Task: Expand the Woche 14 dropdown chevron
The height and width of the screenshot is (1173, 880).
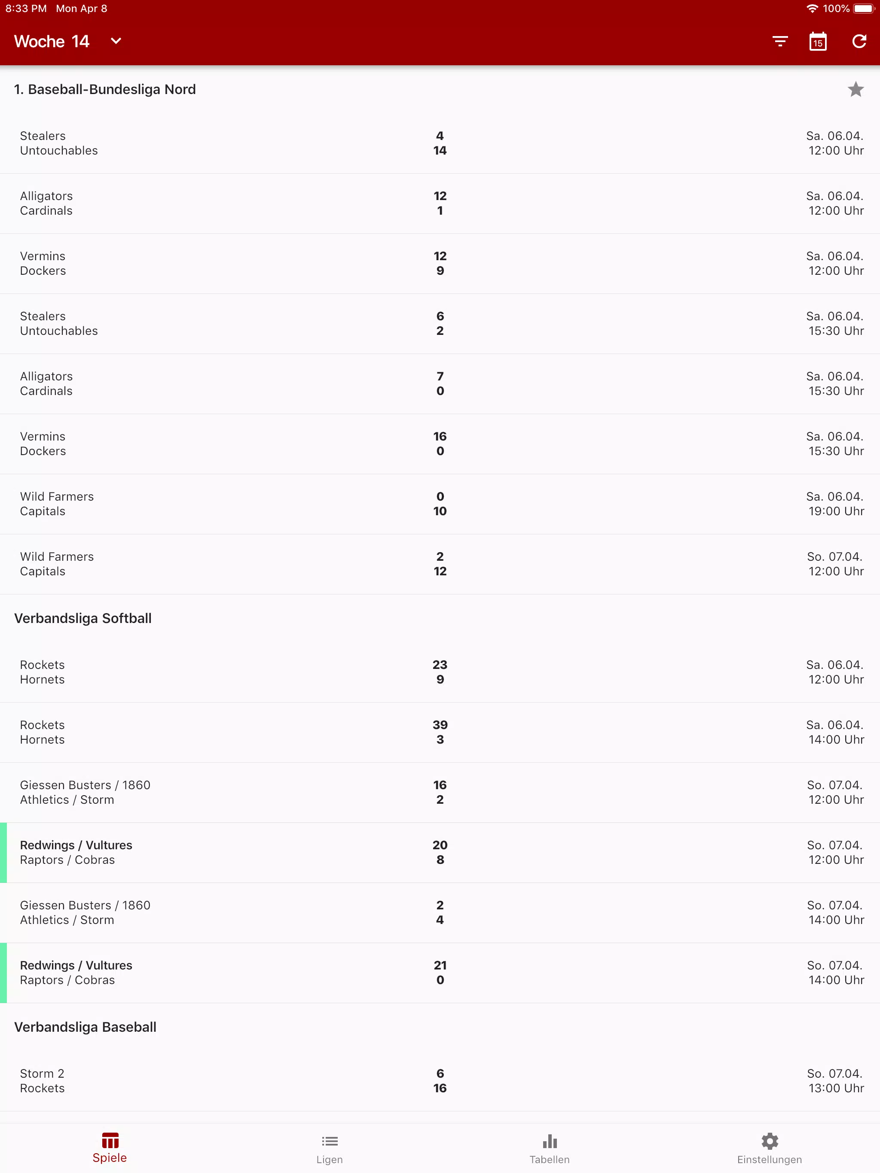Action: pos(116,41)
